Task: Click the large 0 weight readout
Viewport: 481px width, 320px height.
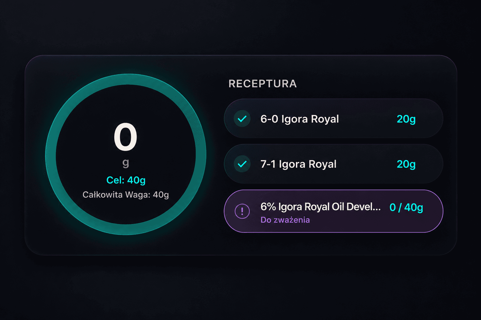Action: [x=125, y=137]
